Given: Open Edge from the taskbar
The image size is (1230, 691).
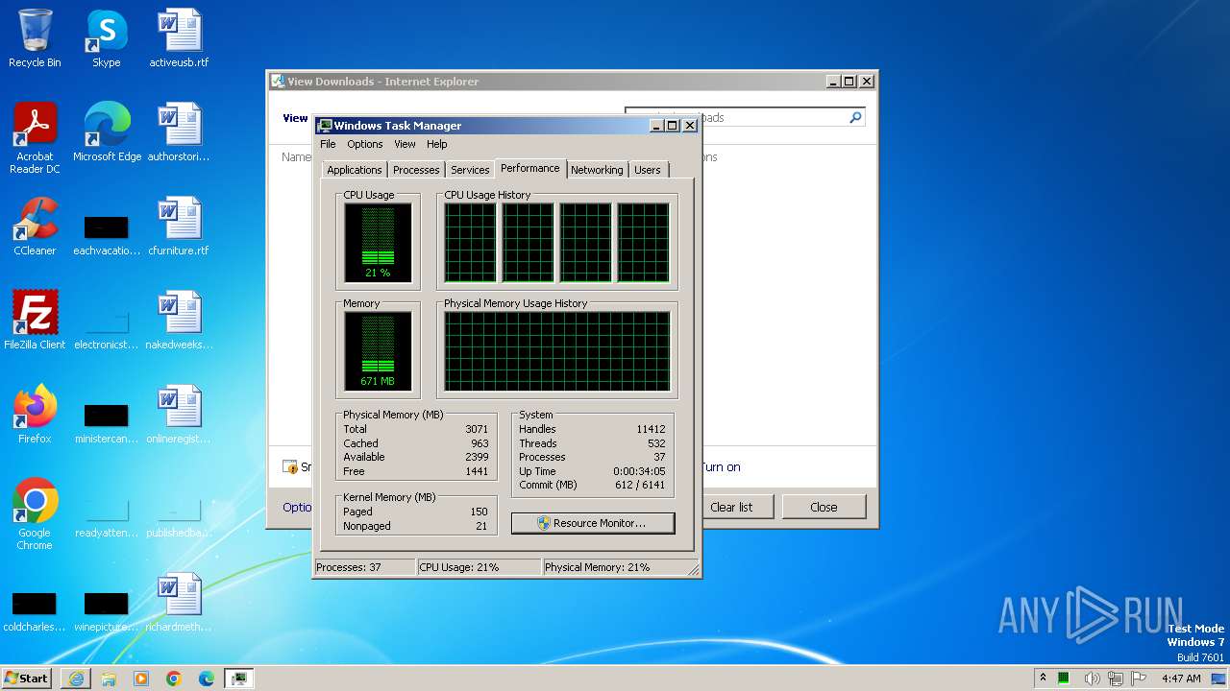Looking at the screenshot, I should (207, 679).
